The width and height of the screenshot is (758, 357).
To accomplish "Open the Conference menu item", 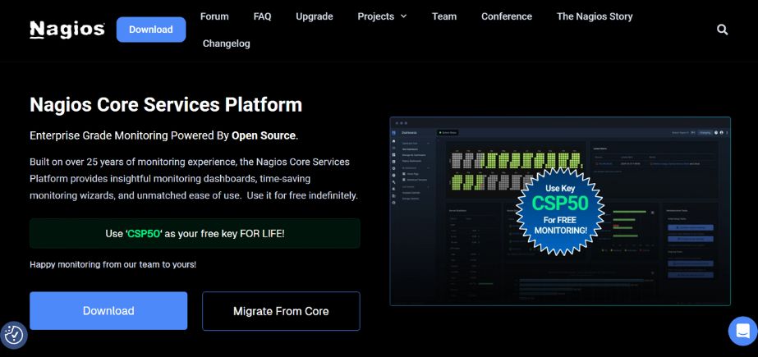I will click(507, 16).
